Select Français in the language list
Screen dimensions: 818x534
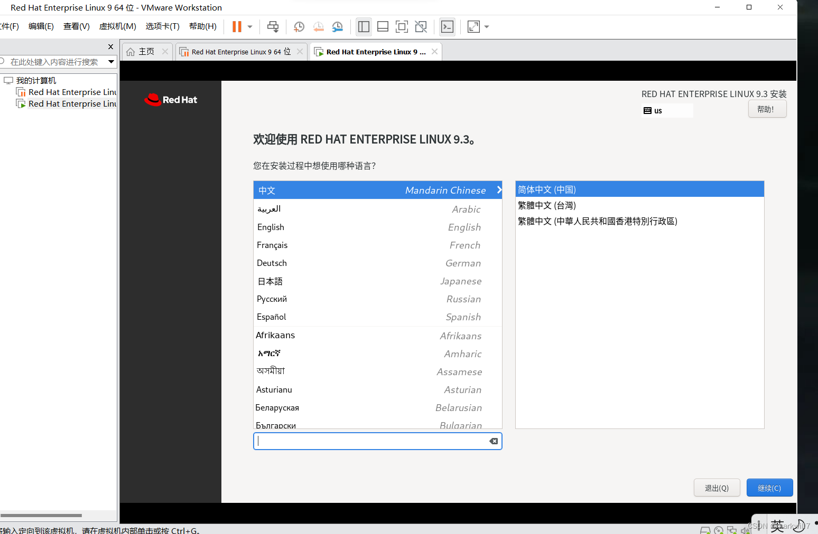(x=377, y=245)
